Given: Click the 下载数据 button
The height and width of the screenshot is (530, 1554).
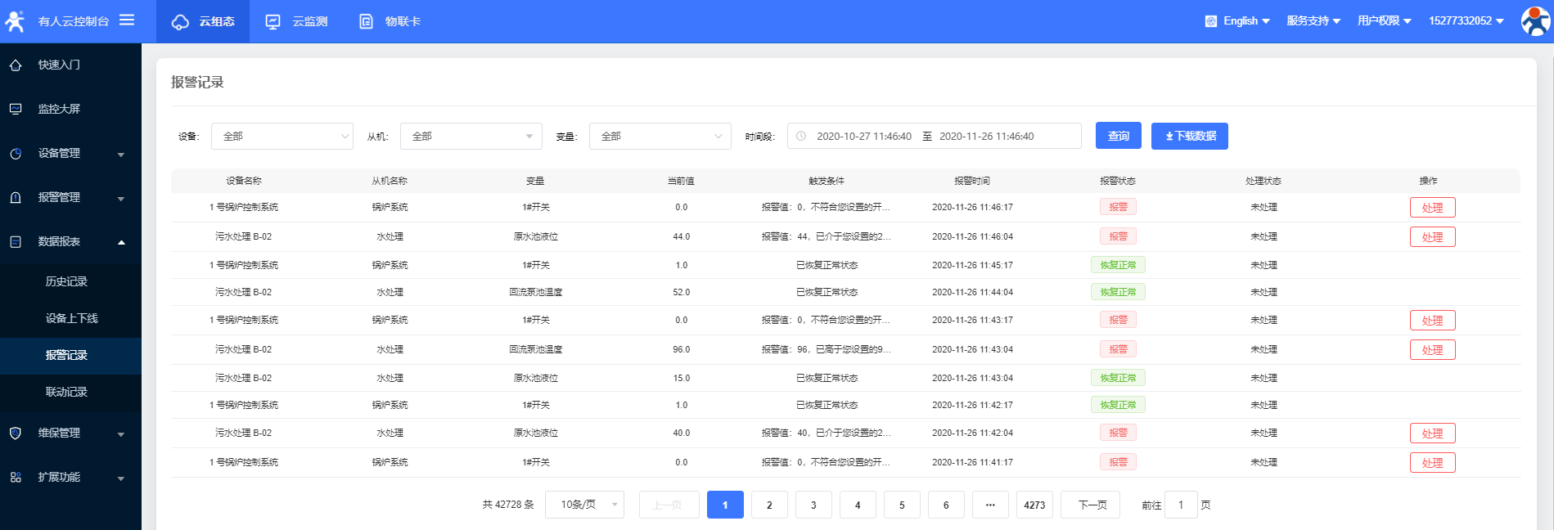Looking at the screenshot, I should (1190, 137).
